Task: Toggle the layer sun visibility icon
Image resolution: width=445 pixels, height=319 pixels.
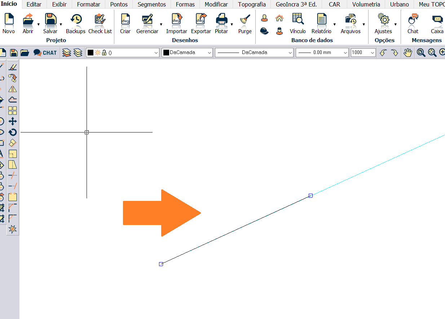Action: pos(97,53)
